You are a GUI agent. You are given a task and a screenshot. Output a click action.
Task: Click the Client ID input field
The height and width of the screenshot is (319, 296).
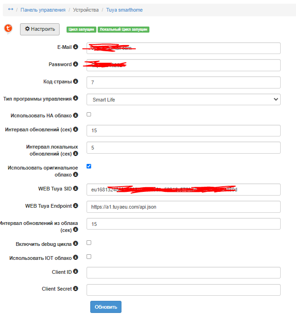[x=183, y=273]
